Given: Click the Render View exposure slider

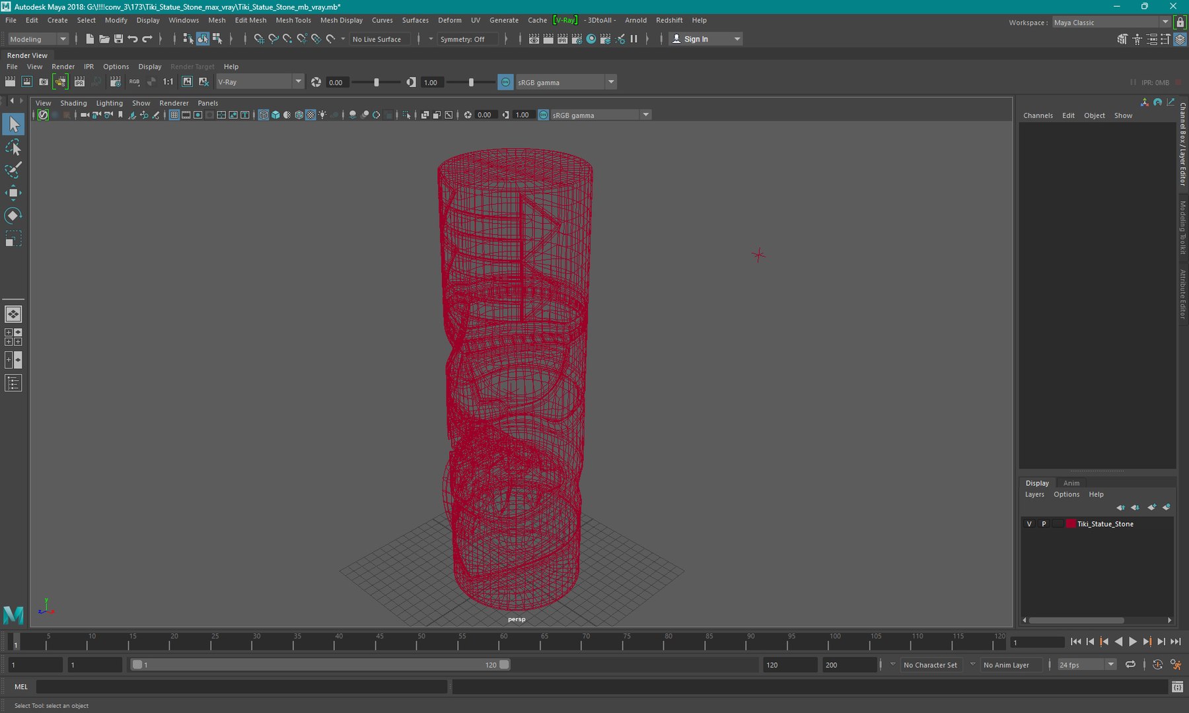Looking at the screenshot, I should pos(376,82).
